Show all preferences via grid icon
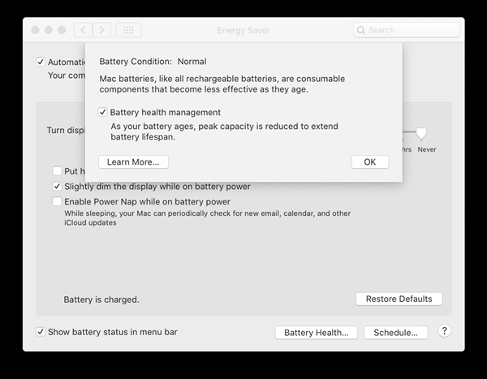Image resolution: width=487 pixels, height=379 pixels. (x=128, y=30)
